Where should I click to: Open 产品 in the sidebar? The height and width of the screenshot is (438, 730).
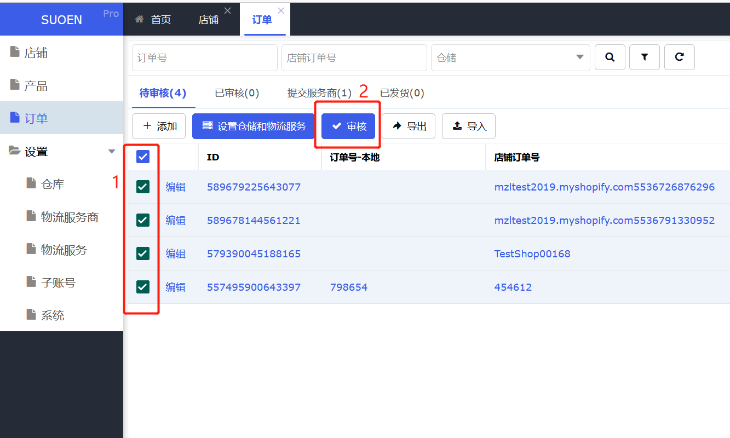[x=36, y=85]
